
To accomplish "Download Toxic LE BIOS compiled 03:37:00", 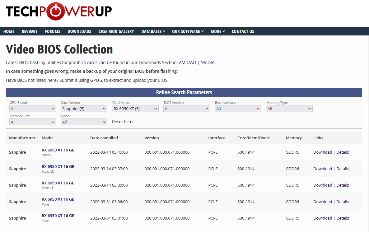I will pyautogui.click(x=322, y=169).
